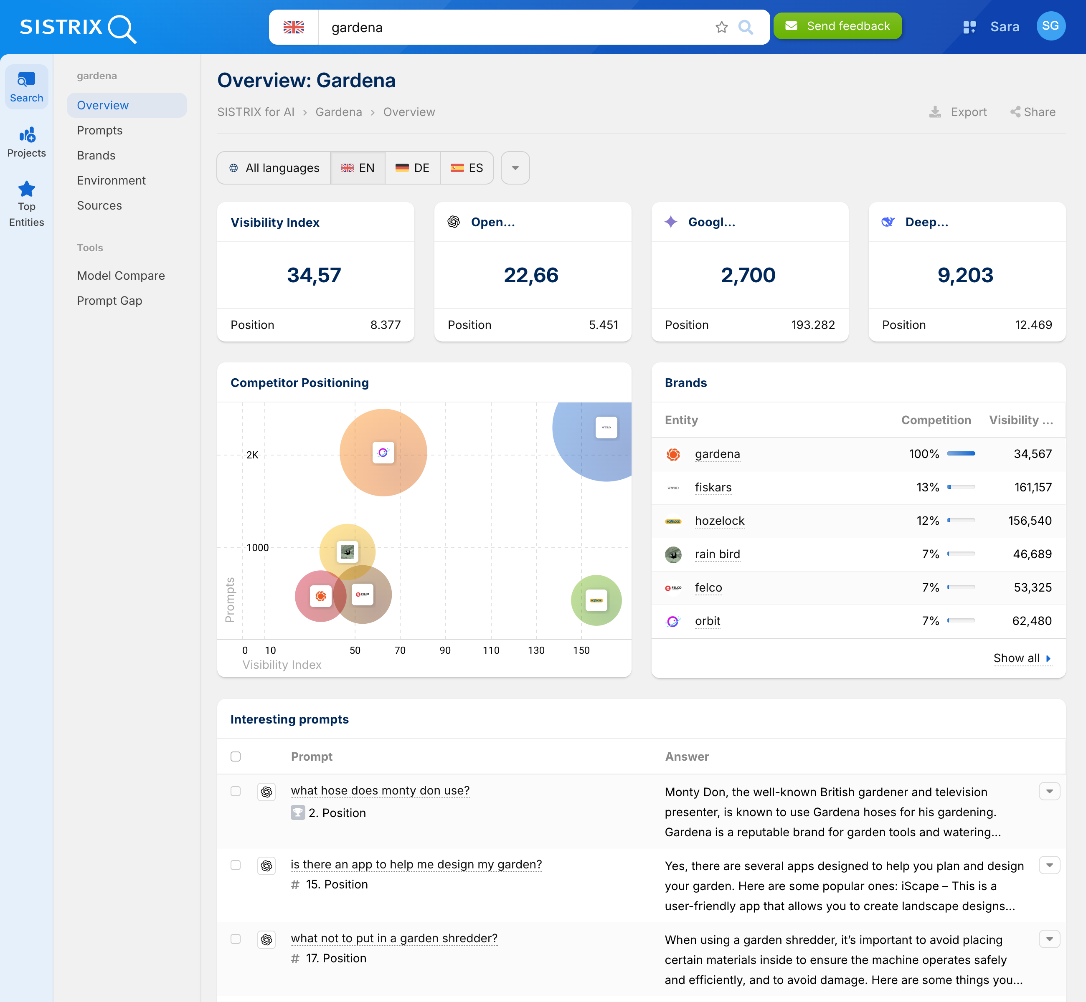The width and height of the screenshot is (1086, 1002).
Task: Click the Share icon
Action: tap(1015, 112)
